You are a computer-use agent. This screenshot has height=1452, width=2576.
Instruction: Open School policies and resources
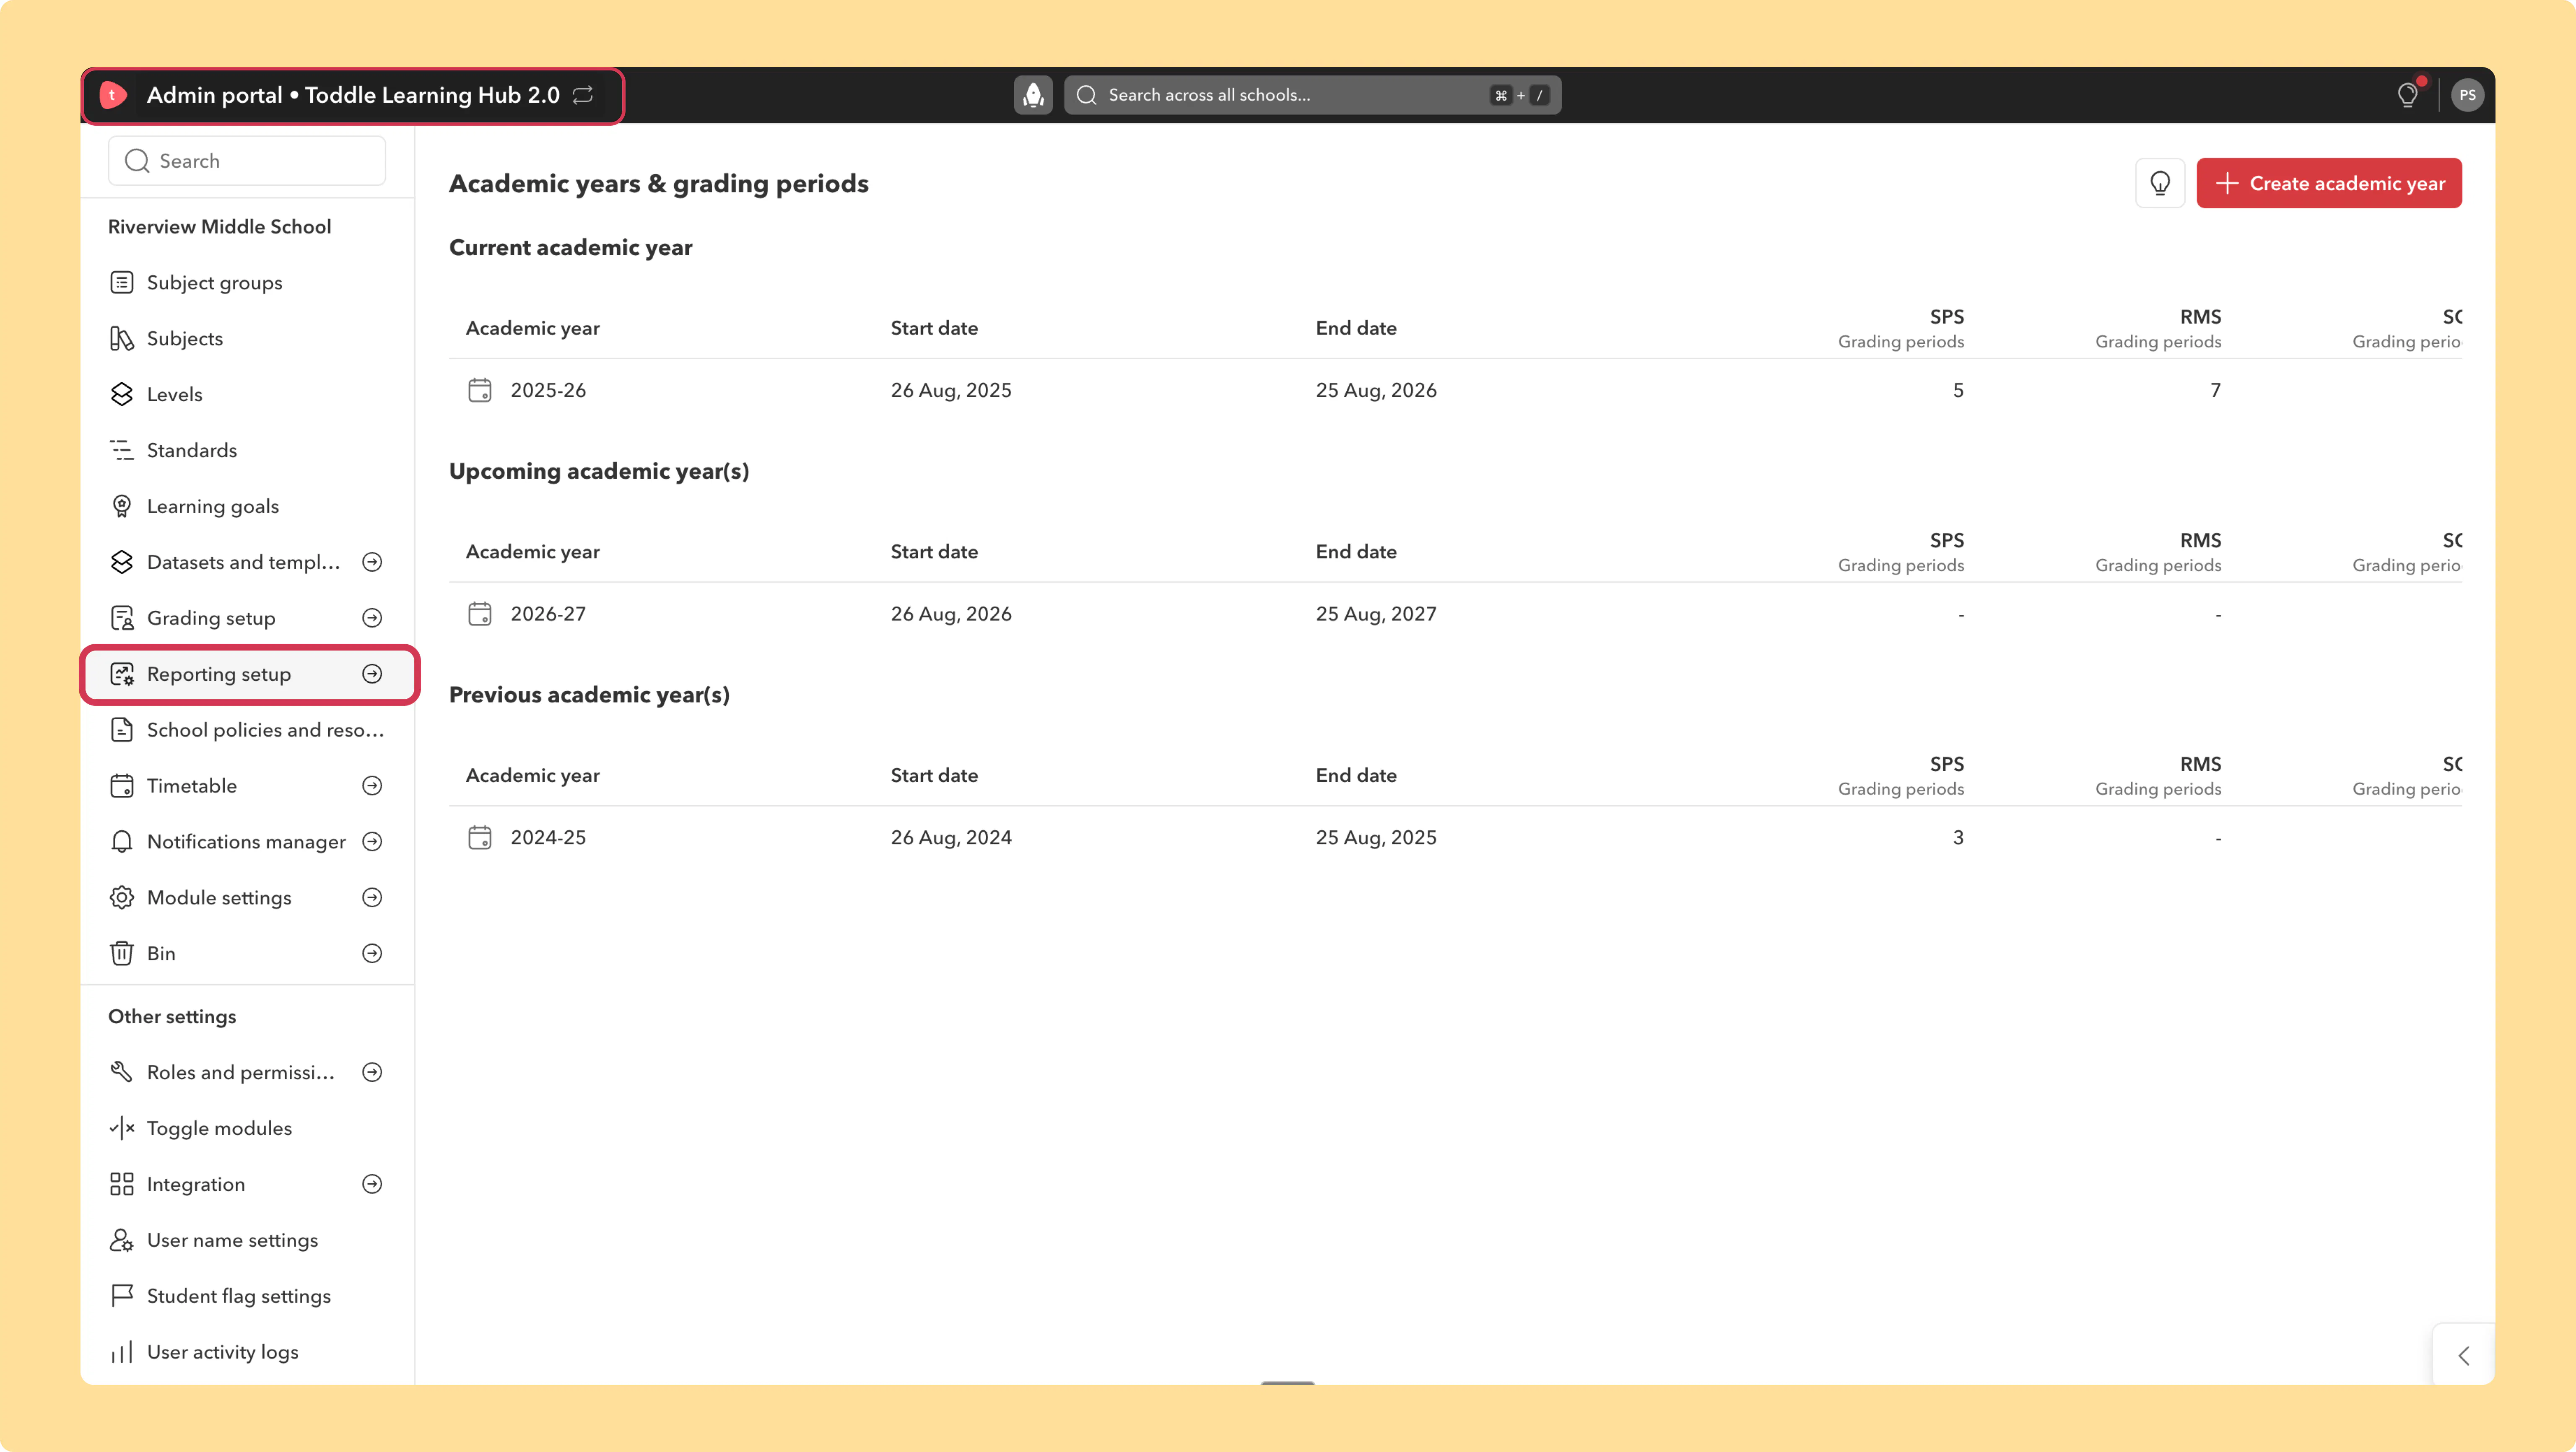click(247, 731)
